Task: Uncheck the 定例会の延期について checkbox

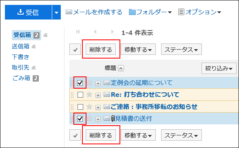Action: tap(80, 83)
